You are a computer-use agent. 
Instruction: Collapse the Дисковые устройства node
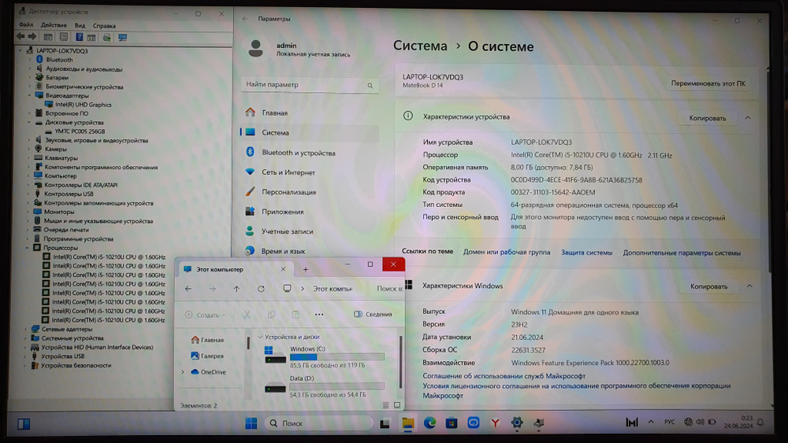(29, 123)
